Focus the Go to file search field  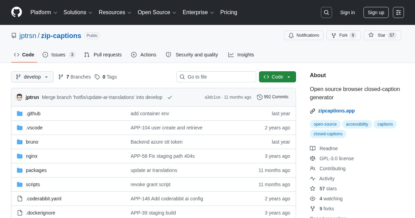216,77
